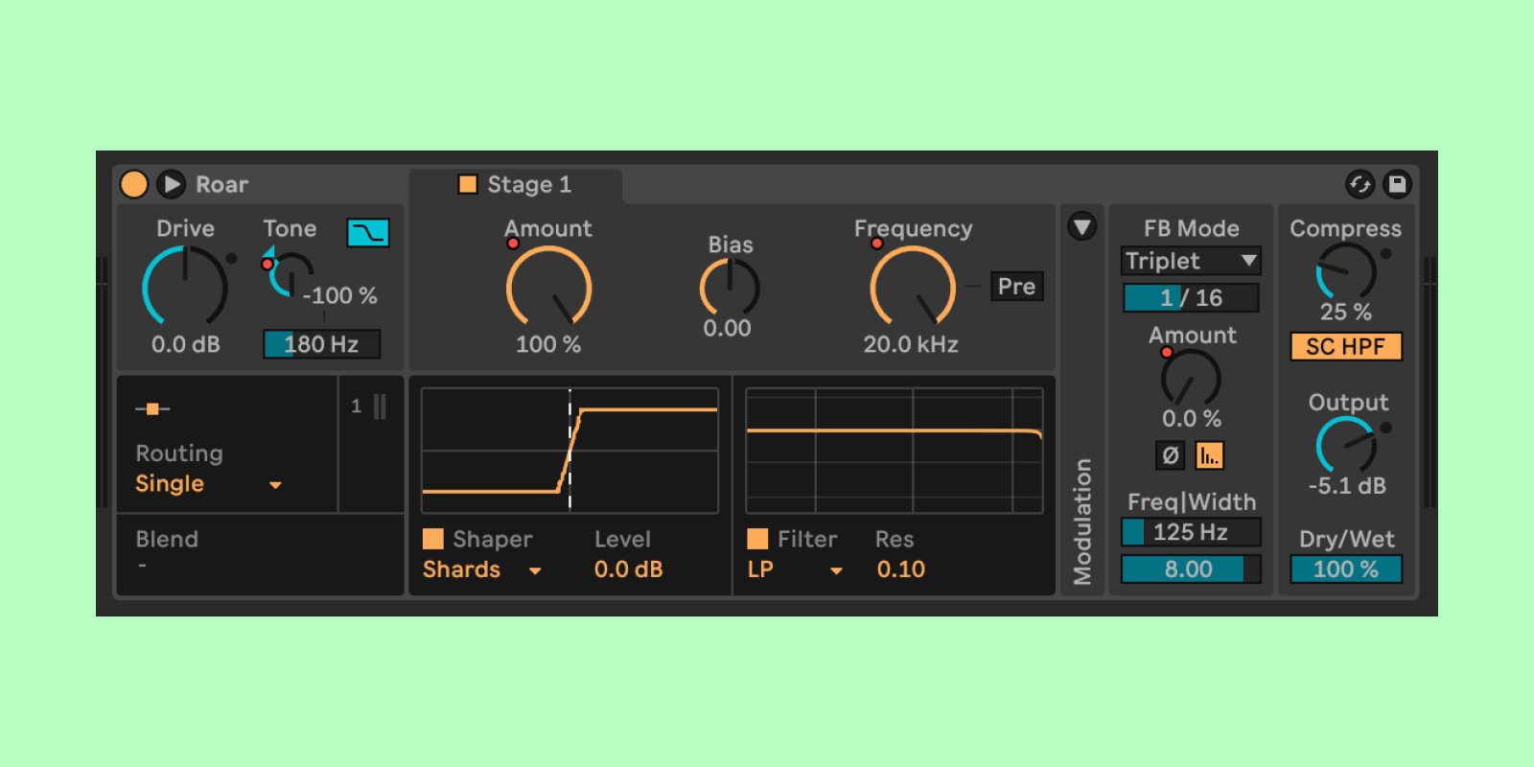1534x767 pixels.
Task: Select the Stage 1 tab
Action: point(516,184)
